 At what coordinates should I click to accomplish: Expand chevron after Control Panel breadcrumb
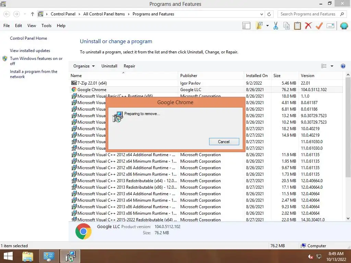(79, 14)
